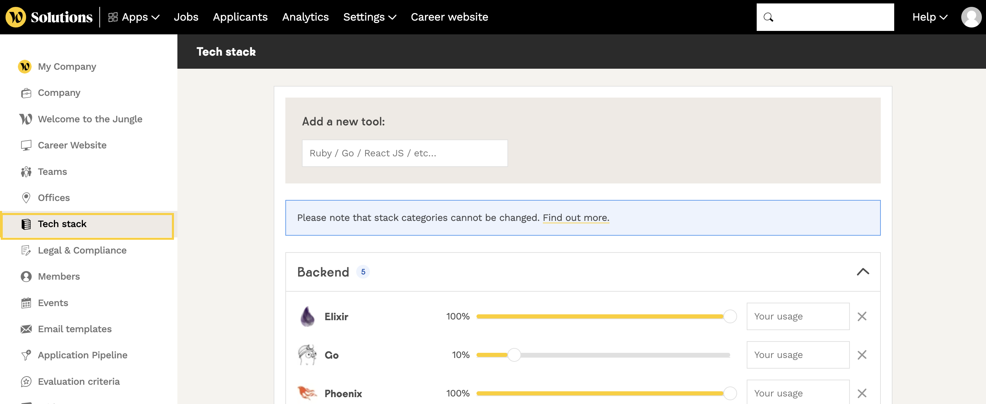Screen dimensions: 986x404
Task: Click Go's Your usage field
Action: click(x=798, y=355)
